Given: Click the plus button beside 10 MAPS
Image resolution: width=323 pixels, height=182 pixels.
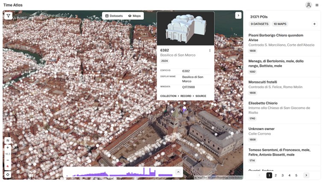Looking at the screenshot, I should (314, 24).
